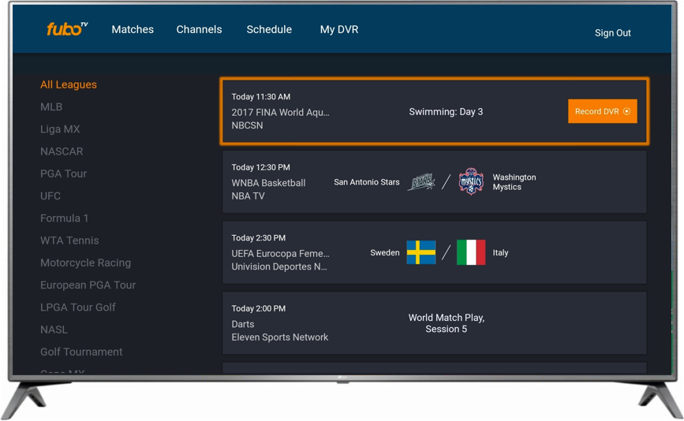This screenshot has height=421, width=684.
Task: Click the Eleven Sports Network channel name
Action: [279, 337]
